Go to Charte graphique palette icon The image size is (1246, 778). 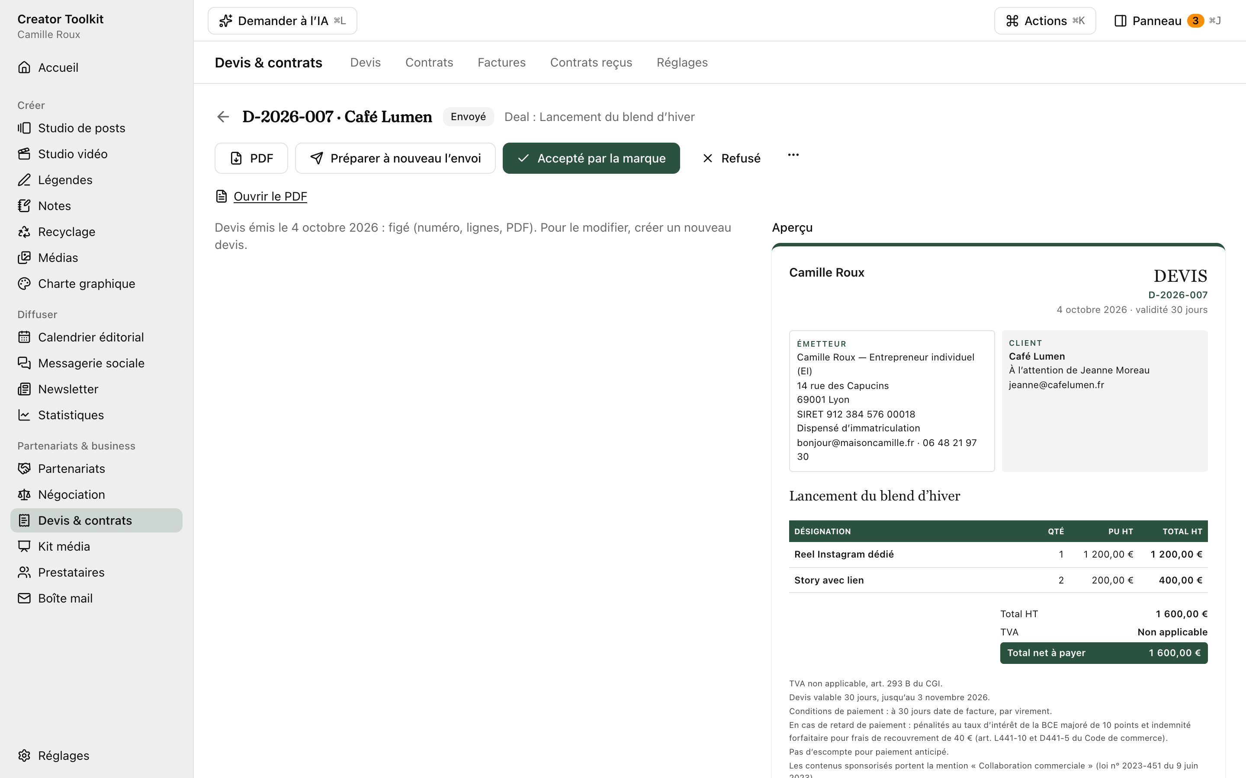(24, 284)
